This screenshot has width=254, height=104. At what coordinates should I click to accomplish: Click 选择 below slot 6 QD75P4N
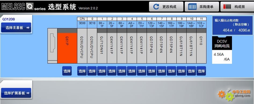(x=152, y=71)
